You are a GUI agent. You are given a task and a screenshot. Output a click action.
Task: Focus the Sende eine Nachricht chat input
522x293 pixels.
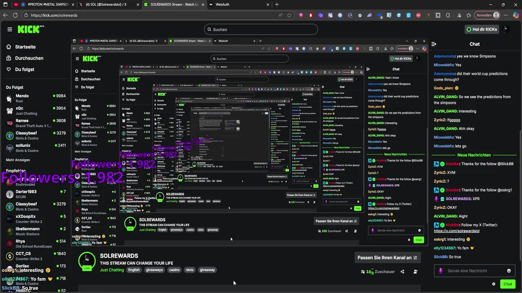pyautogui.click(x=475, y=271)
